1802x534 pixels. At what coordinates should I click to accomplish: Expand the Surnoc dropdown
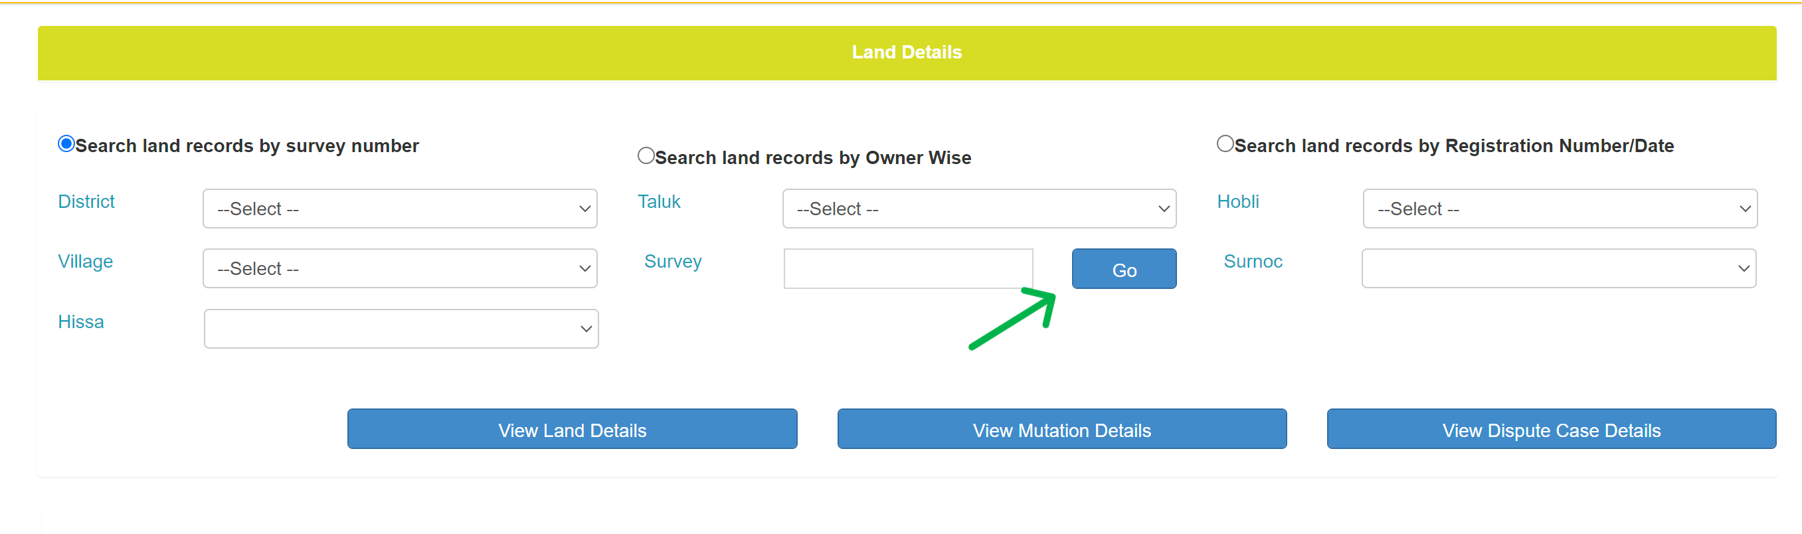(1558, 269)
